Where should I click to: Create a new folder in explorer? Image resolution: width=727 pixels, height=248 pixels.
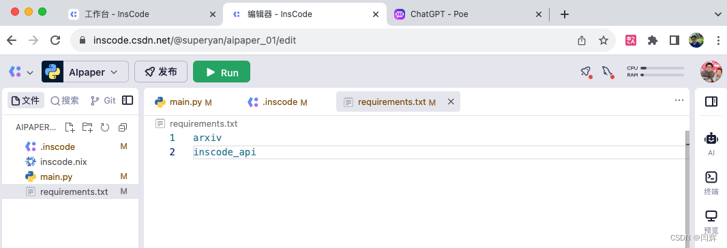point(87,127)
